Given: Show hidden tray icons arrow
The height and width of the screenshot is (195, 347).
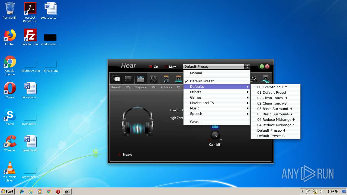Looking at the screenshot, I should pyautogui.click(x=302, y=191).
